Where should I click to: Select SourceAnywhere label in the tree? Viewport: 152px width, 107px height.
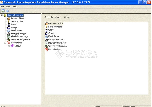tap(15, 15)
